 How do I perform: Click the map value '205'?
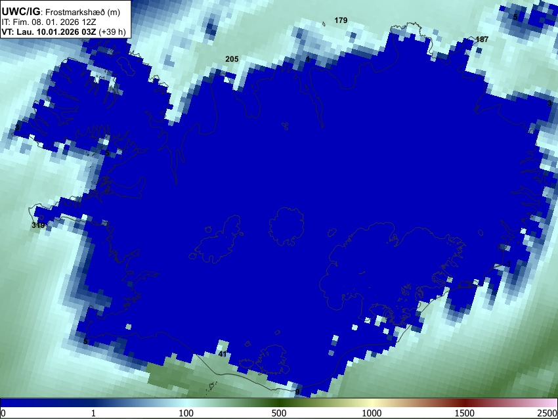click(x=232, y=59)
